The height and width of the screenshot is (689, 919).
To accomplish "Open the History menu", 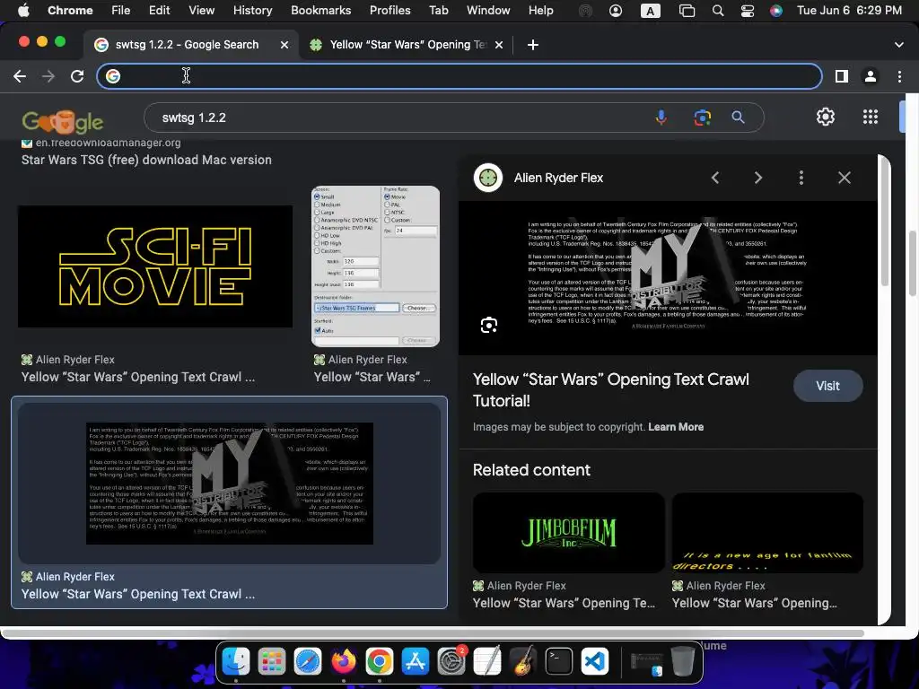I will point(252,10).
